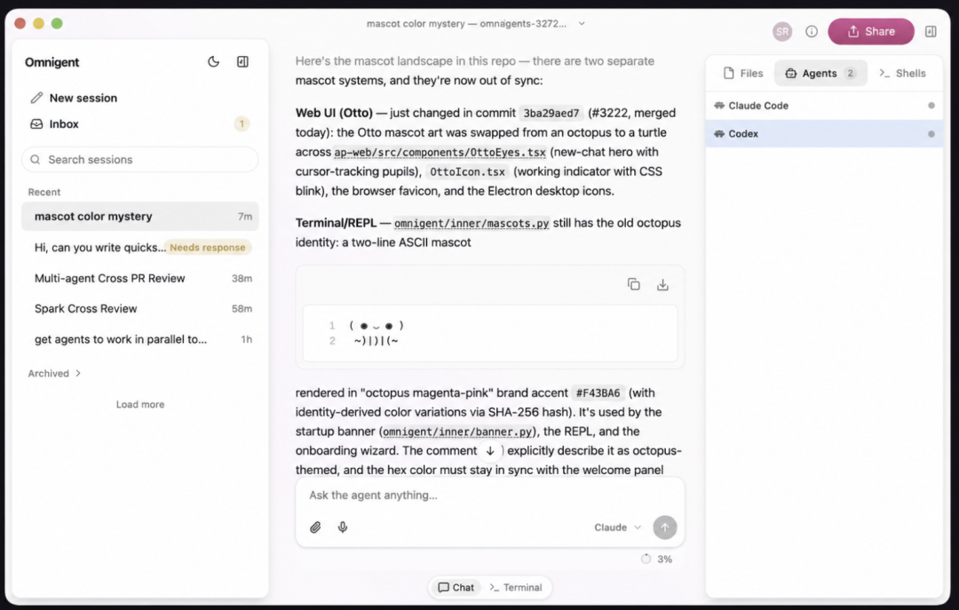This screenshot has width=959, height=610.
Task: Focus the 'Ask the agent anything' input
Action: click(489, 495)
